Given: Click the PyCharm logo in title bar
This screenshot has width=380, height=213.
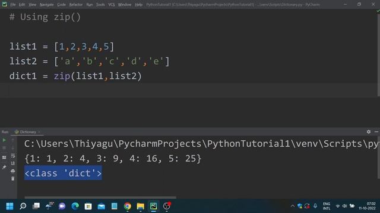Looking at the screenshot, I should [x=4, y=4].
